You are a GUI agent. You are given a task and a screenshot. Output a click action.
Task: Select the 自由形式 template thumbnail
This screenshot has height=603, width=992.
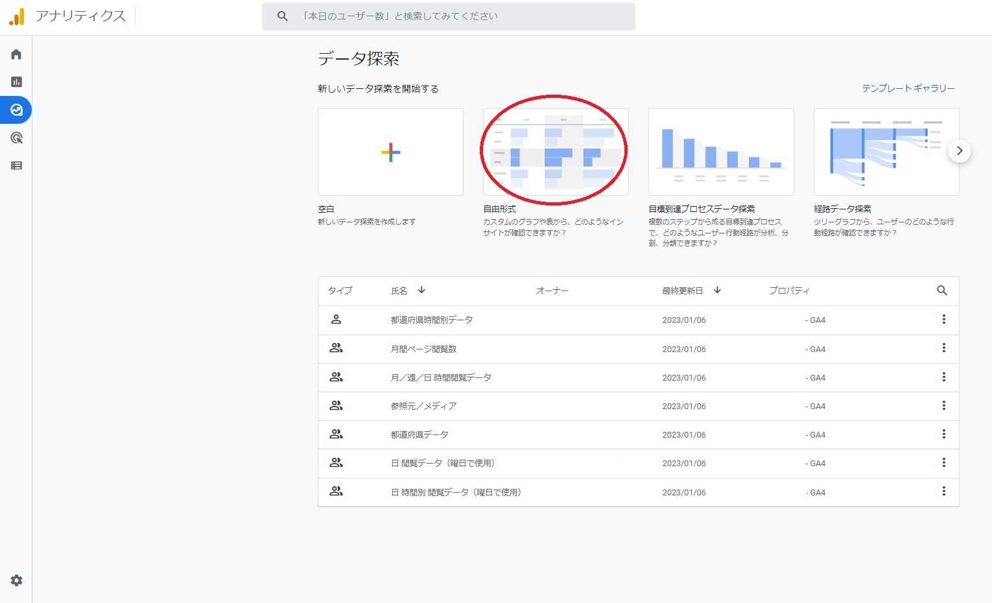tap(556, 152)
